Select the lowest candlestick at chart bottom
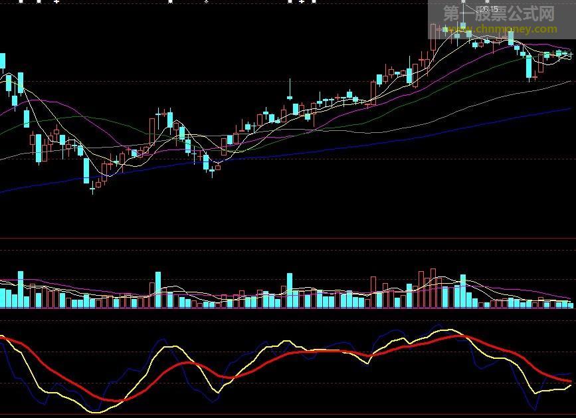 click(x=92, y=189)
